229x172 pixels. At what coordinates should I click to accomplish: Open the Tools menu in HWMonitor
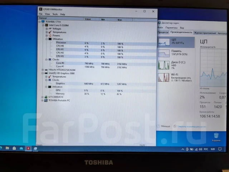[55, 14]
